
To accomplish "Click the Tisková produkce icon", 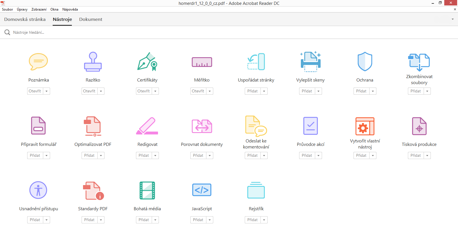I will coord(419,126).
